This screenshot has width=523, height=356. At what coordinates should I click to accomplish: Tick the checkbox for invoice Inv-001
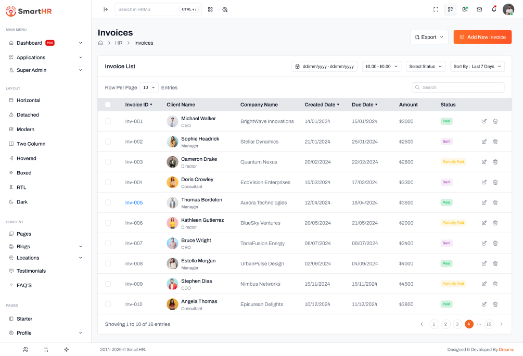point(108,121)
